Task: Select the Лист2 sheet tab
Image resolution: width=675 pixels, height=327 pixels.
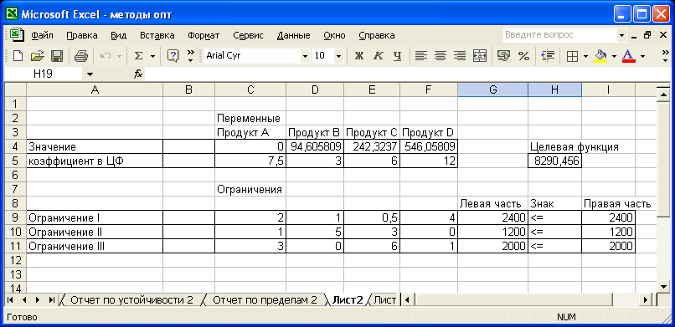Action: pyautogui.click(x=348, y=300)
